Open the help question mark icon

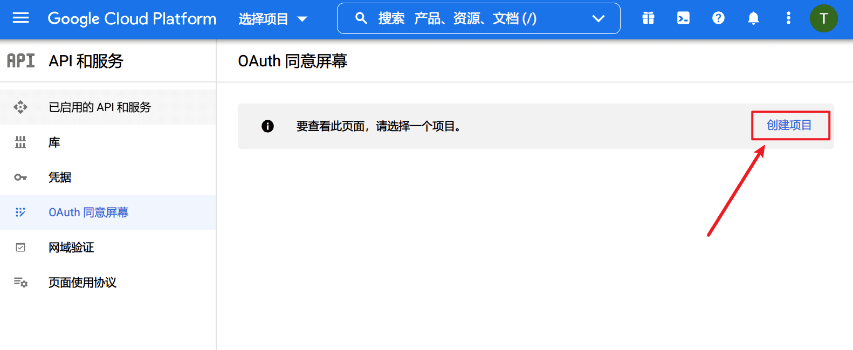click(718, 18)
